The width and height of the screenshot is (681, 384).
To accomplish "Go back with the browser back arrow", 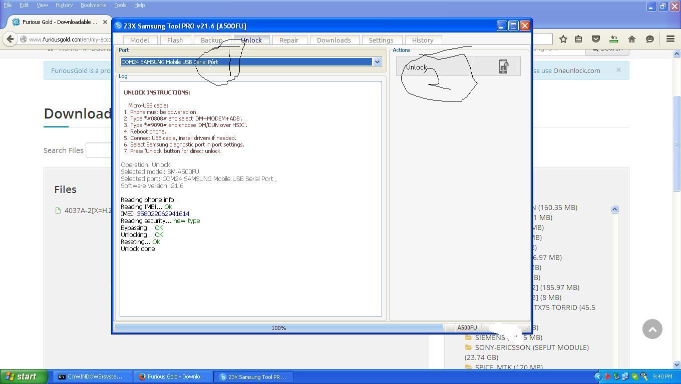I will (11, 39).
